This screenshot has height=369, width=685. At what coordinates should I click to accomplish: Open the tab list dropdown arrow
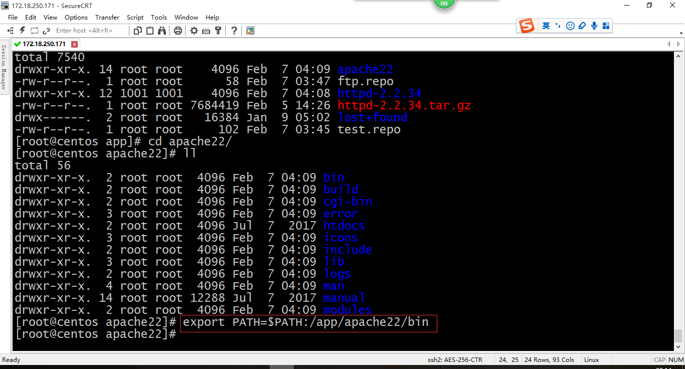point(681,34)
